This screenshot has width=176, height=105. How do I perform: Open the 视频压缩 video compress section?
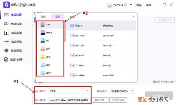[x=13, y=42]
